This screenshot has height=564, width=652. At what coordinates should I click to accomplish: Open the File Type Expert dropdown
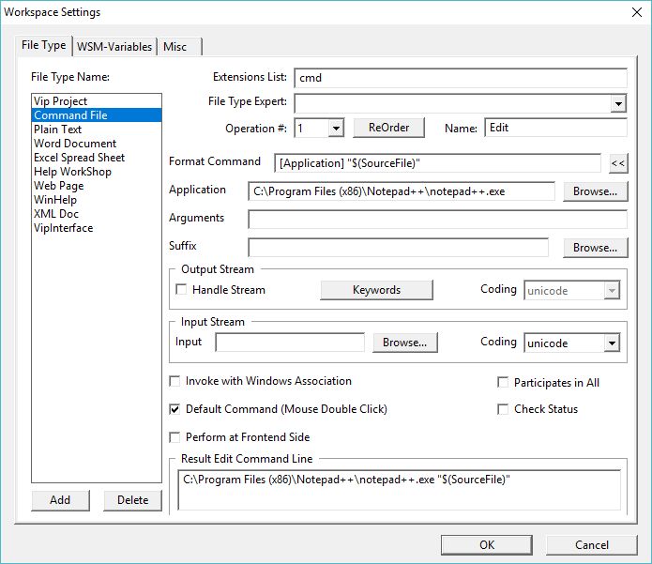pos(618,103)
